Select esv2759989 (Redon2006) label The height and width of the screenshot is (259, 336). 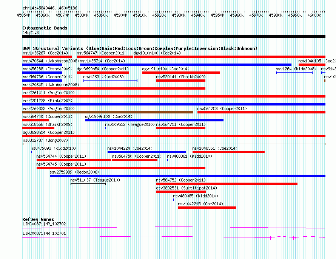tap(75, 172)
